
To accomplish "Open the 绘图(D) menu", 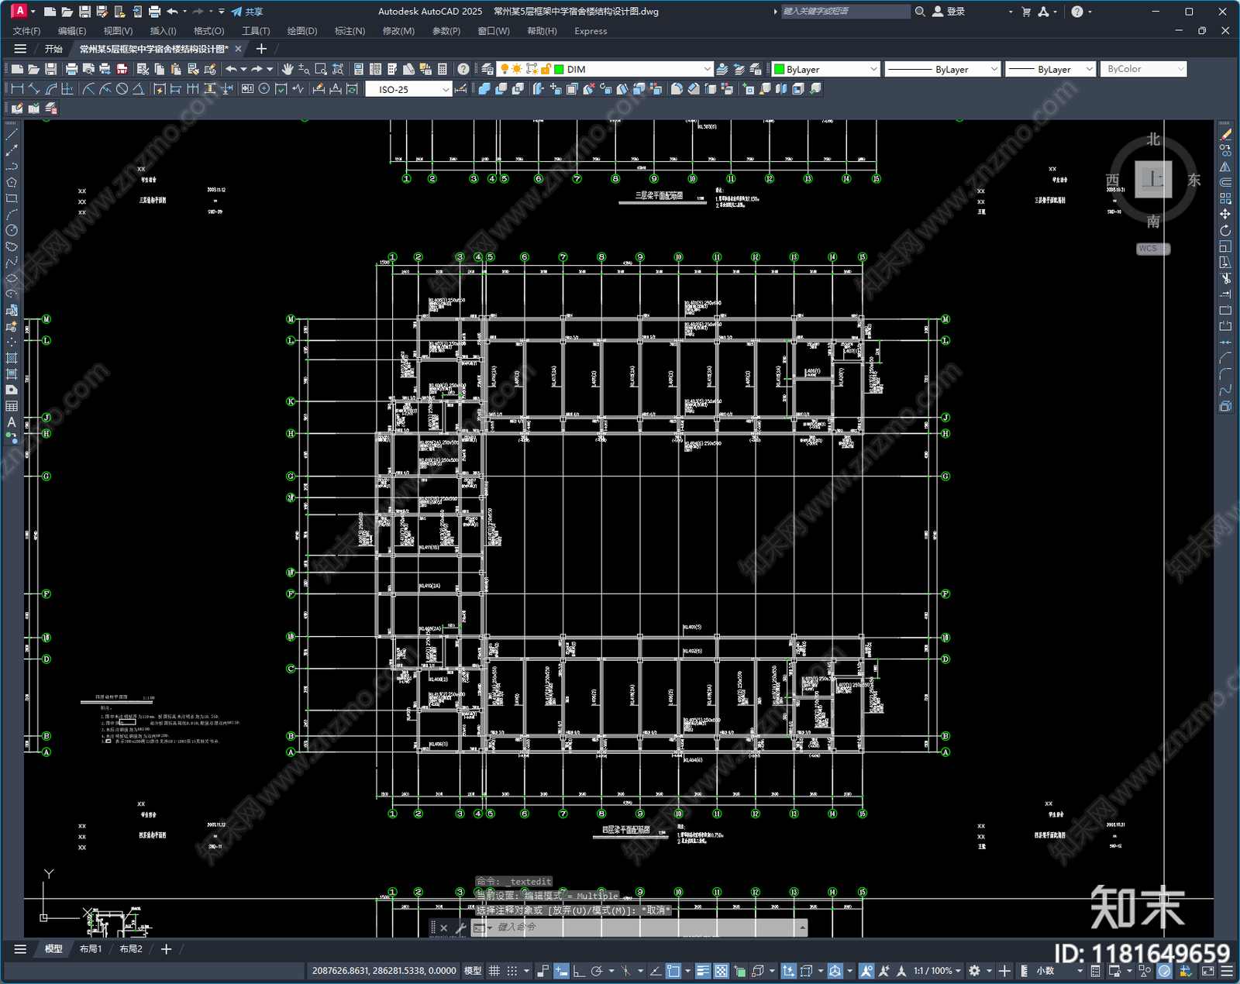I will tap(302, 31).
